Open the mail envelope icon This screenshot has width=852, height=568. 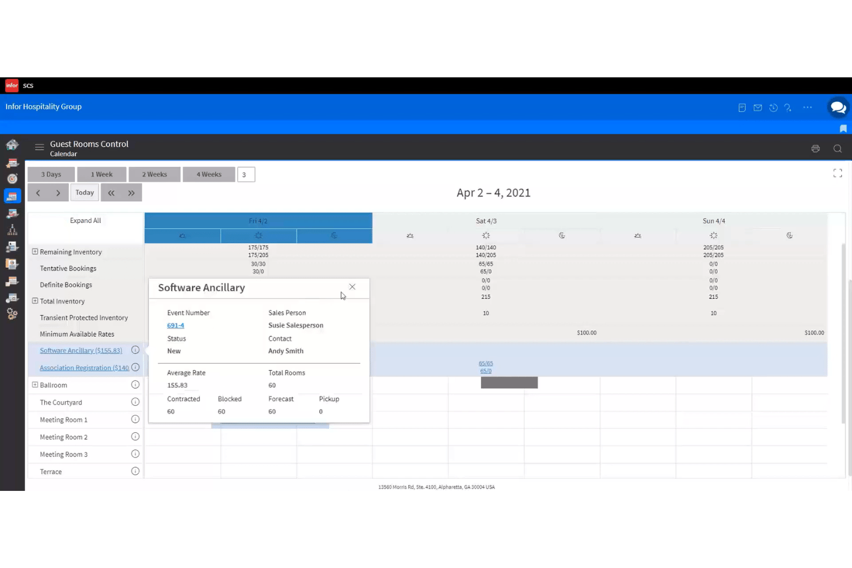(758, 108)
